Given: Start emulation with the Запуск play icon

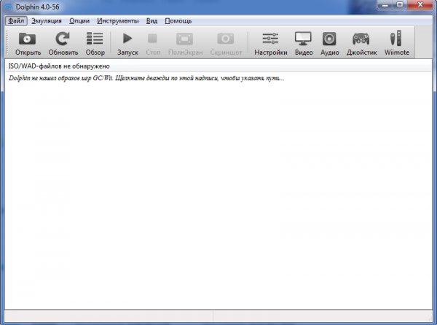Looking at the screenshot, I should (127, 39).
